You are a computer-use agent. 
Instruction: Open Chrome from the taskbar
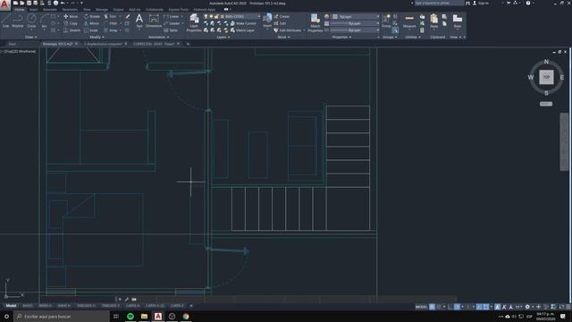click(186, 316)
